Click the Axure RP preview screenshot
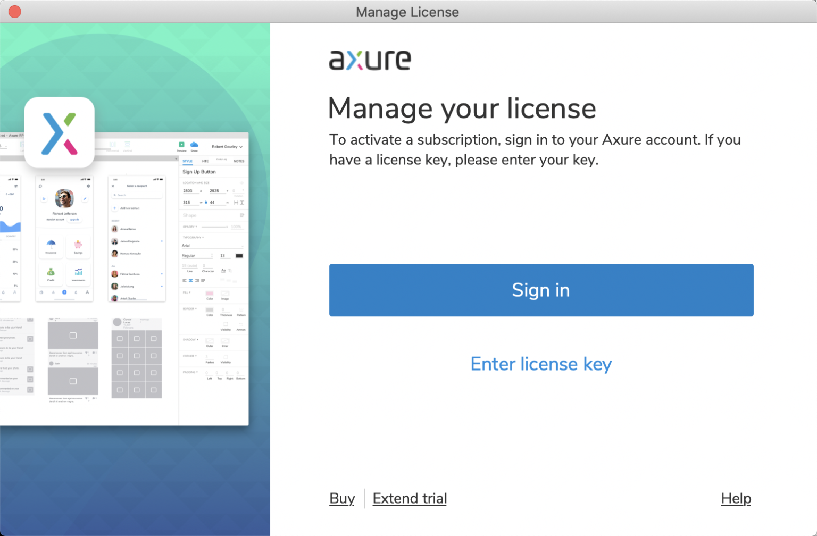This screenshot has width=817, height=536. pyautogui.click(x=124, y=279)
